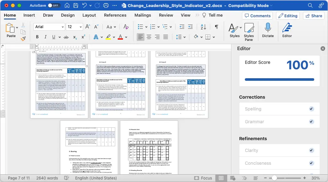Click the Spelling checkmark in Corrections
The image size is (328, 182).
[x=311, y=109]
